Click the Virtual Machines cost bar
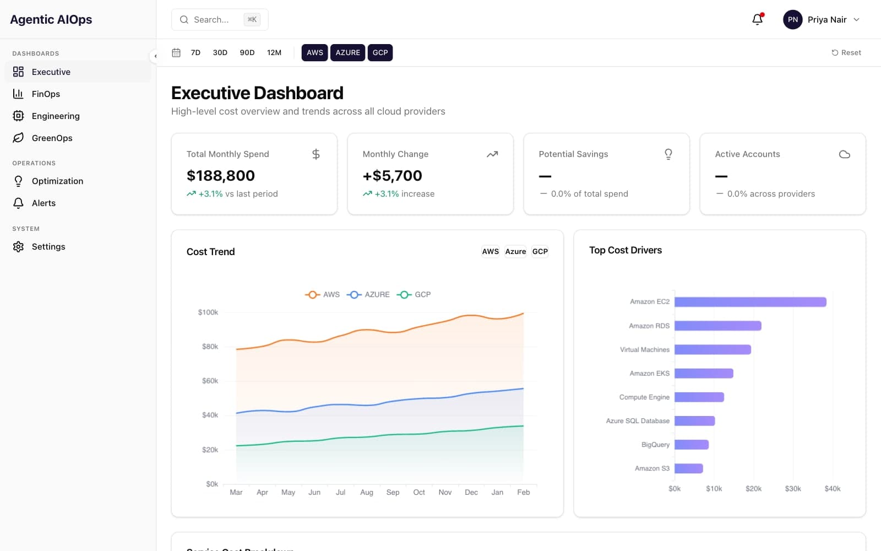881x551 pixels. coord(713,349)
